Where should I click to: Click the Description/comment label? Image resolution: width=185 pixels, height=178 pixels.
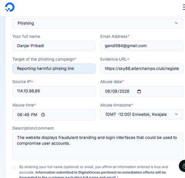point(33,128)
